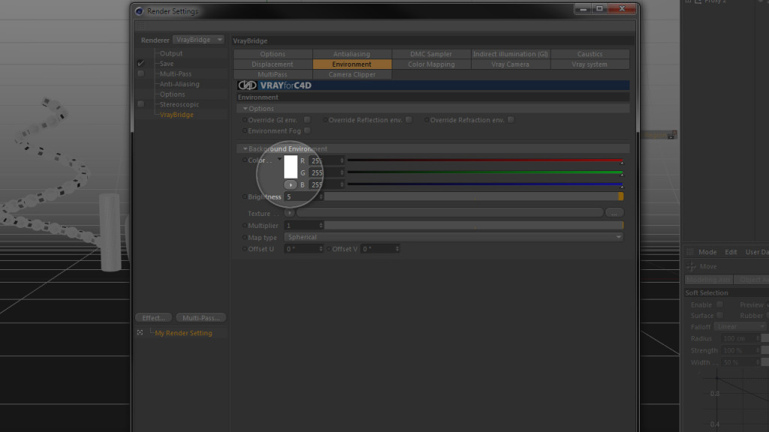
Task: Enable the Multi-Pass checkbox in the settings list
Action: click(x=140, y=73)
